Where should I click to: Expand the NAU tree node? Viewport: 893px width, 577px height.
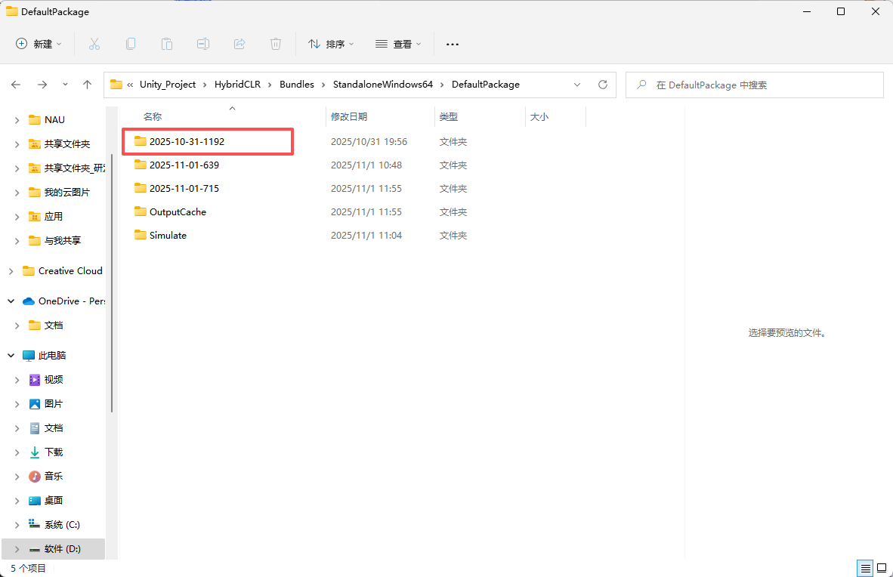point(17,119)
